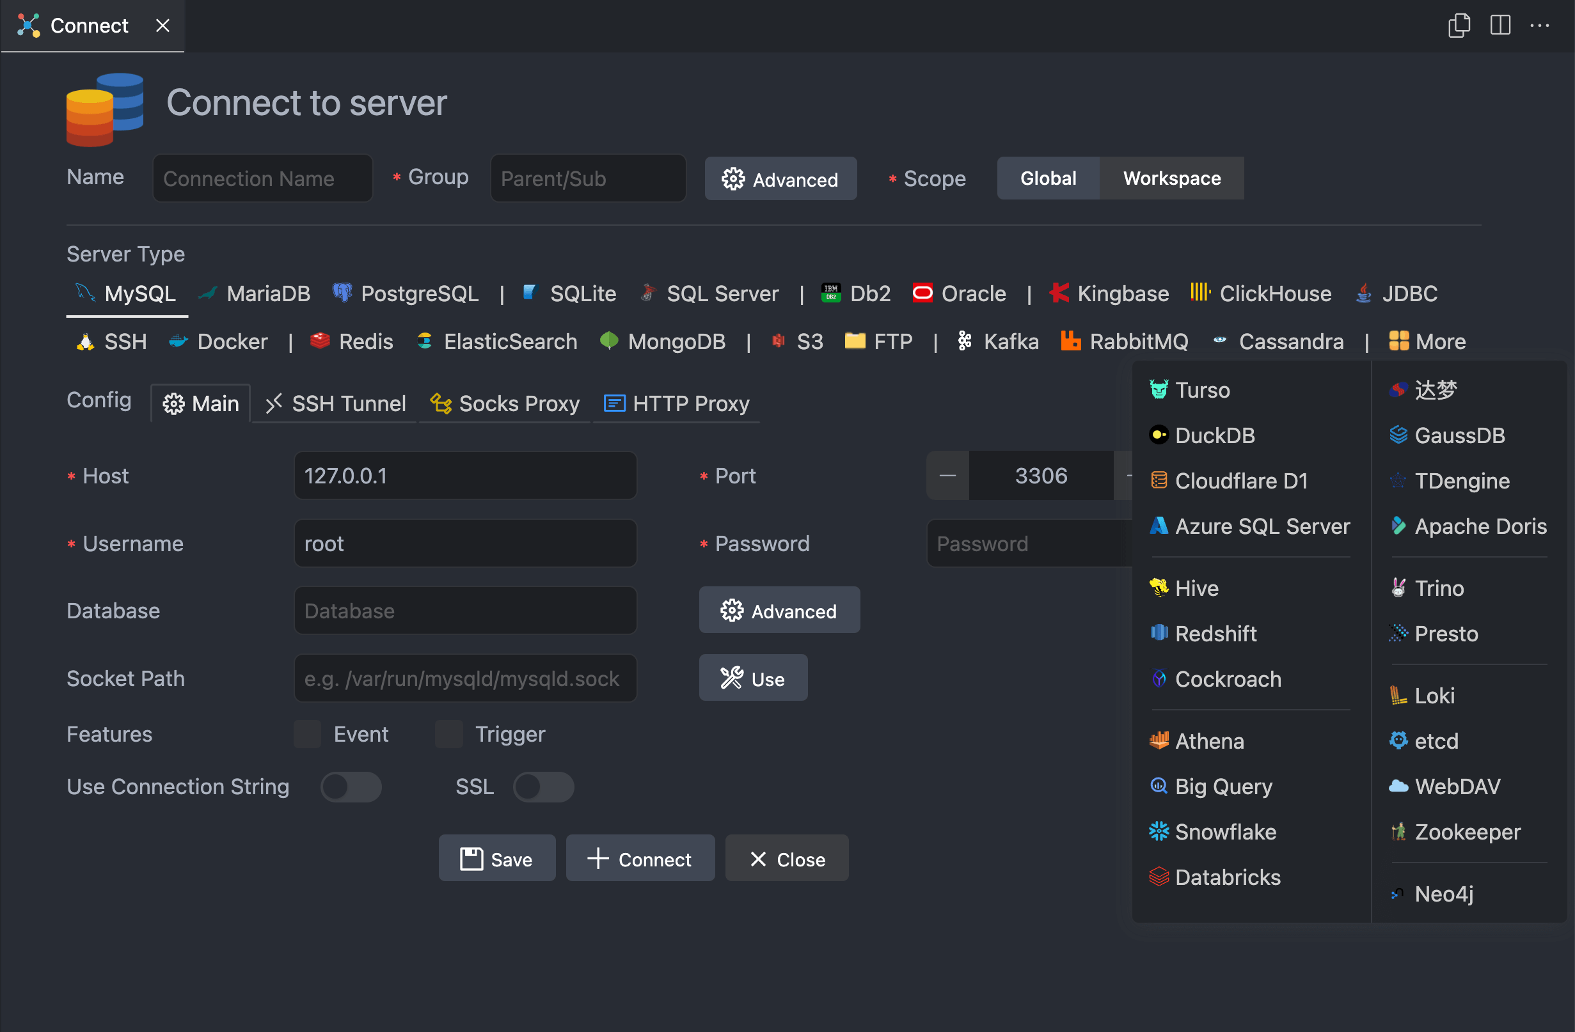Choose Turso from the More list
This screenshot has width=1575, height=1032.
(x=1189, y=390)
